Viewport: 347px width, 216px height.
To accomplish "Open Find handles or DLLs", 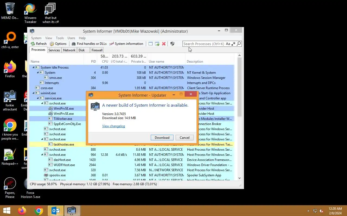I will pos(89,44).
